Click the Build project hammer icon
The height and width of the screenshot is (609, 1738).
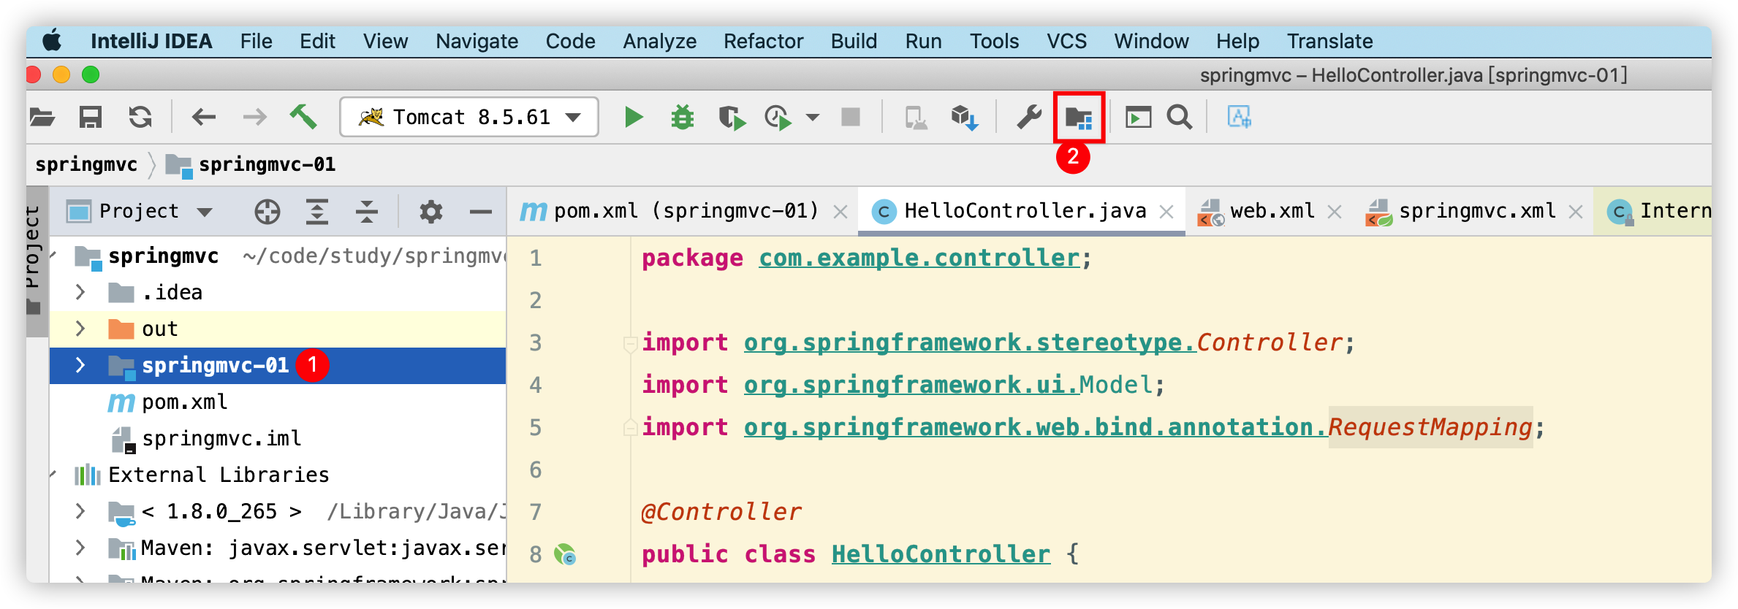(303, 117)
